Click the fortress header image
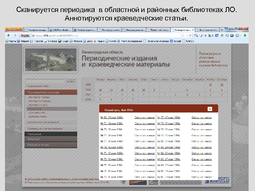The height and width of the screenshot is (191, 255). (51, 60)
